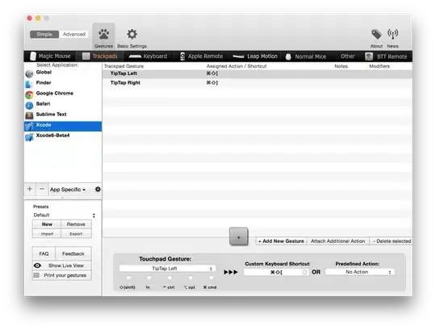The image size is (436, 330).
Task: Enable the cmd modifier checkbox
Action: 211,278
